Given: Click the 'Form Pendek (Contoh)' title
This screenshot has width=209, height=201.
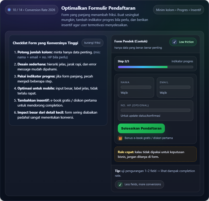Looking at the screenshot, I should click(131, 41).
